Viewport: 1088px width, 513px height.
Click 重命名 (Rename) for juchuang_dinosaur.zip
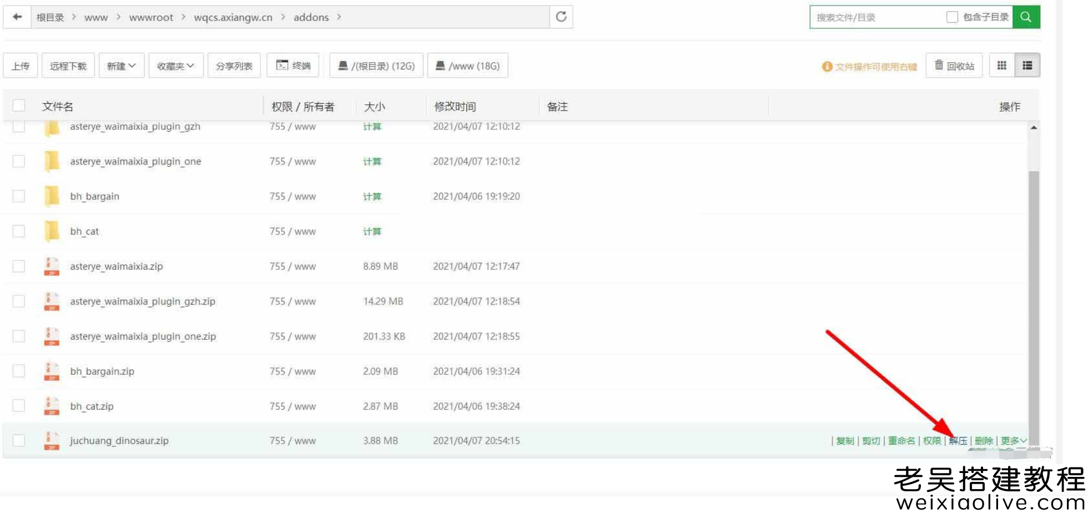pyautogui.click(x=901, y=441)
